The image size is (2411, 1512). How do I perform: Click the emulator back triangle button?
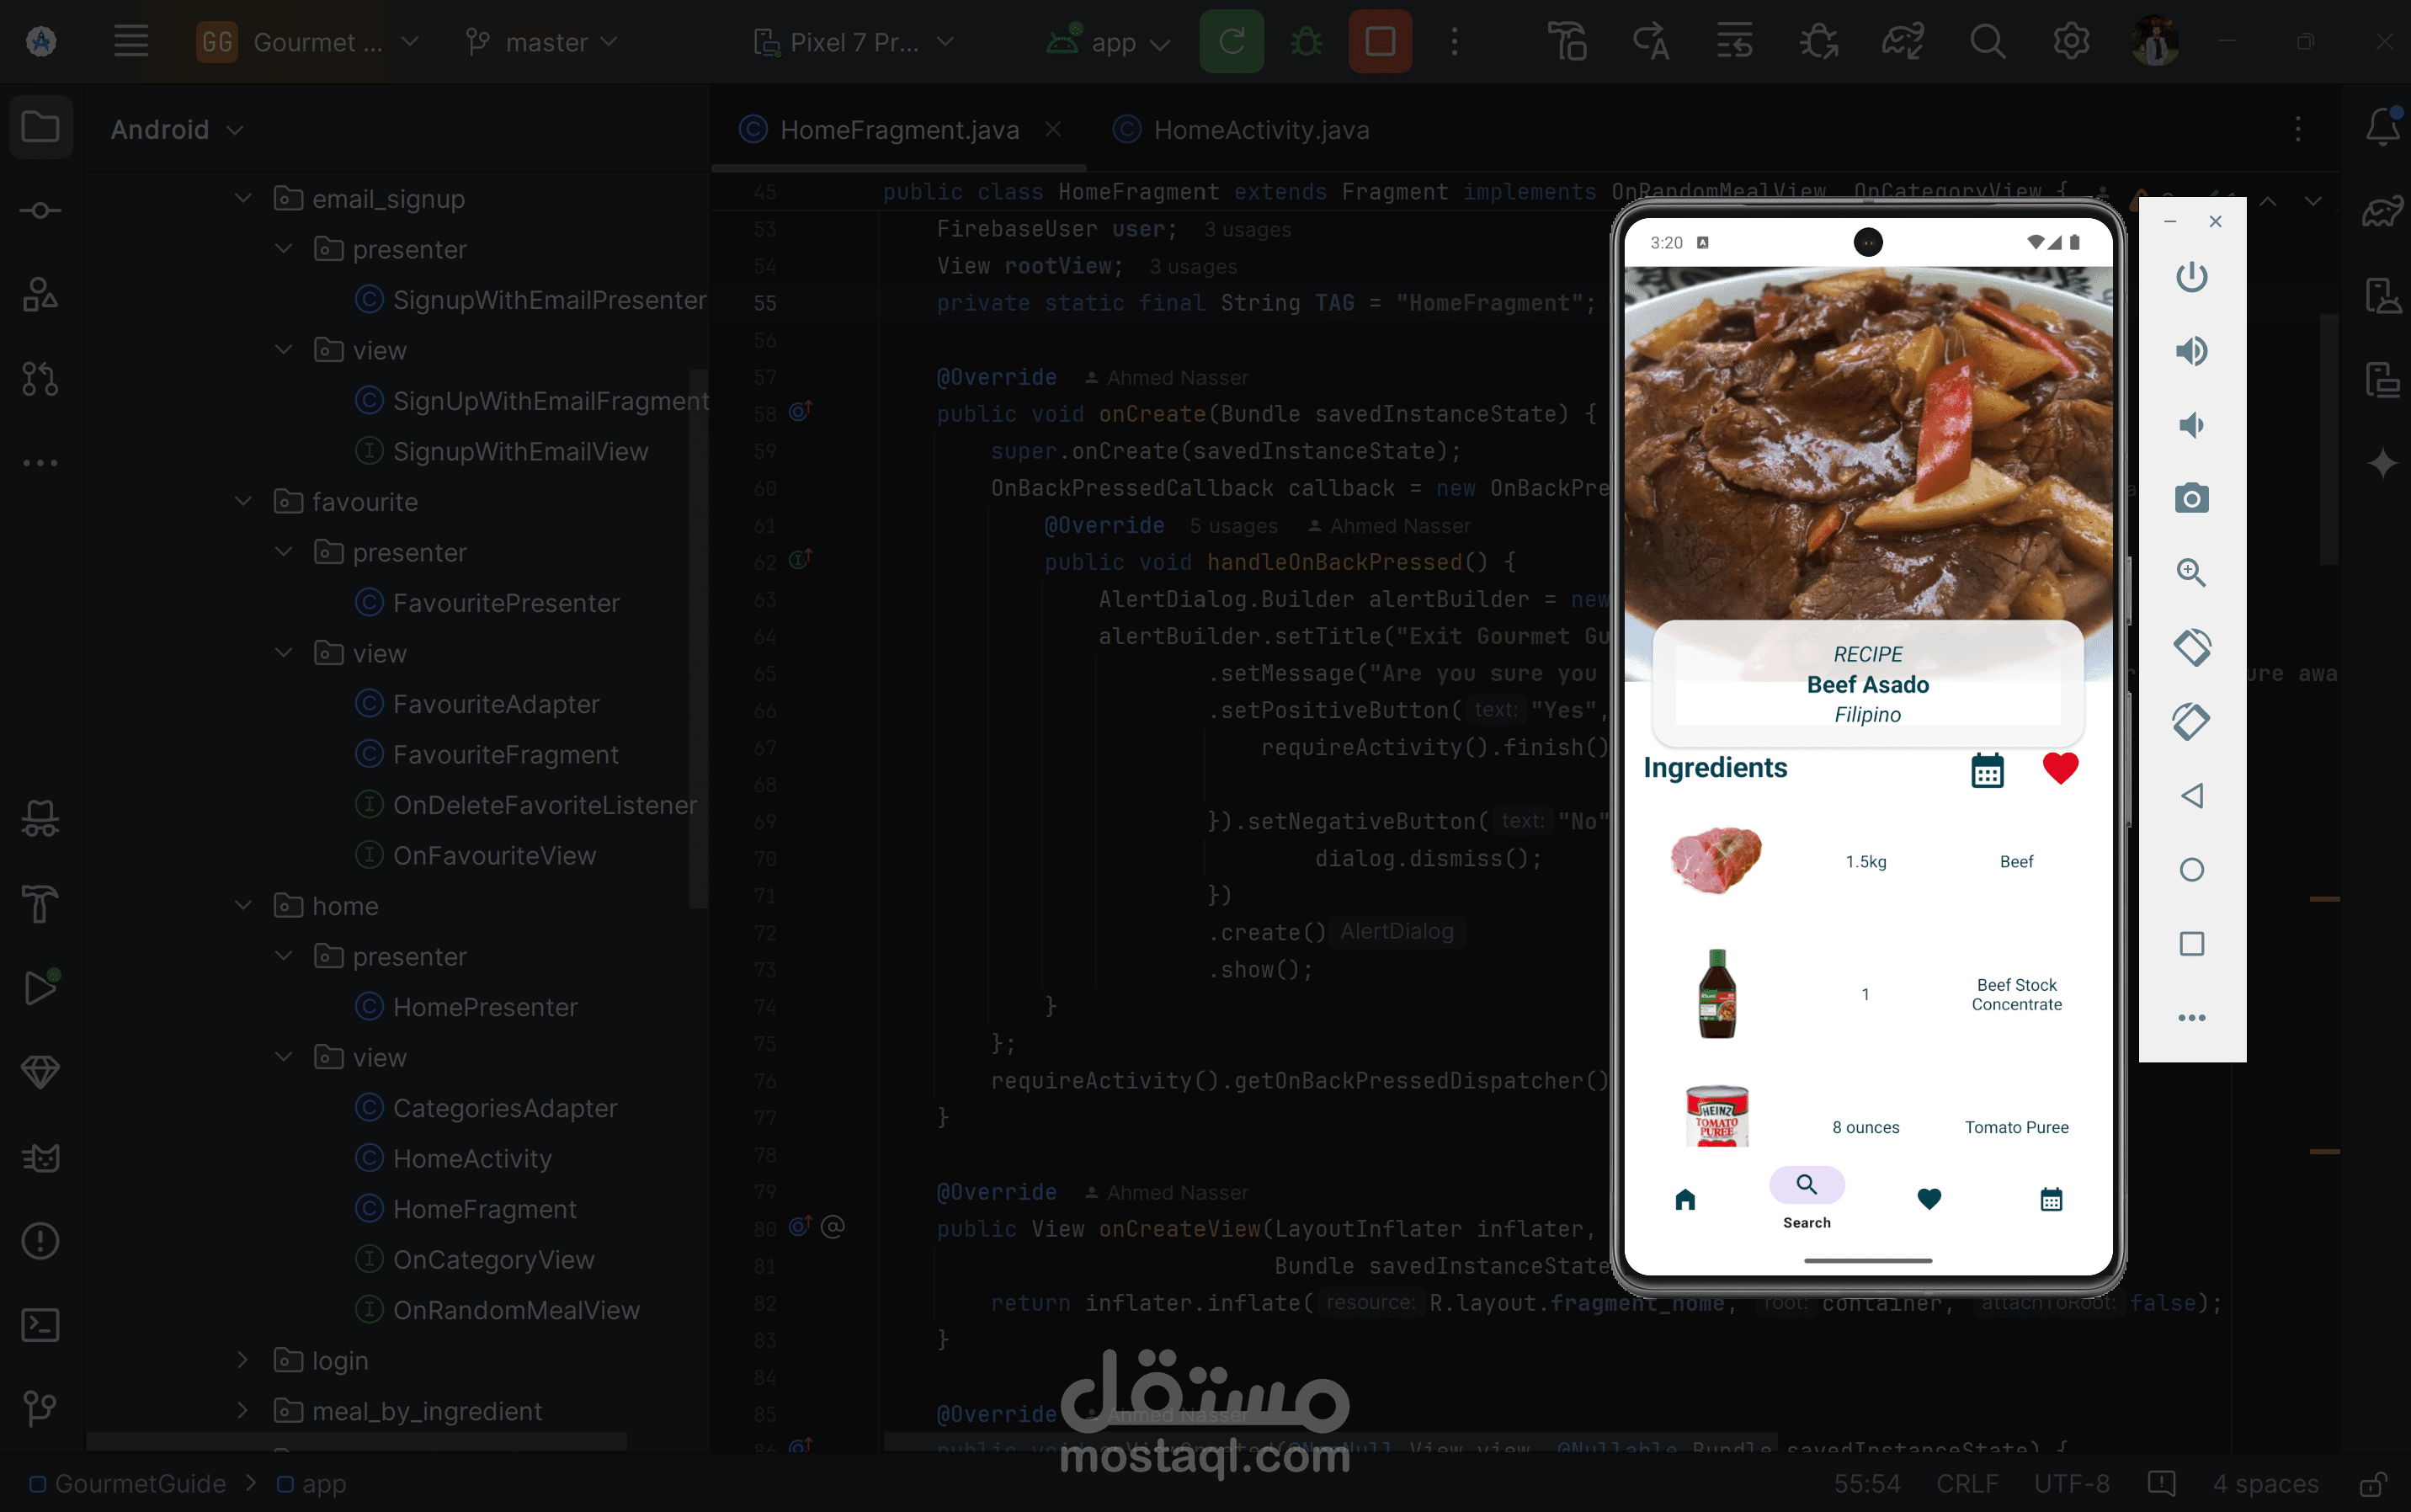pyautogui.click(x=2190, y=796)
